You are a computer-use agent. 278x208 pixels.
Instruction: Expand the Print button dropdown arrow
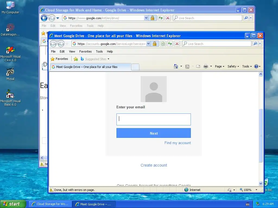211,66
